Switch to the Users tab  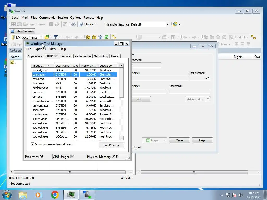tap(115, 56)
